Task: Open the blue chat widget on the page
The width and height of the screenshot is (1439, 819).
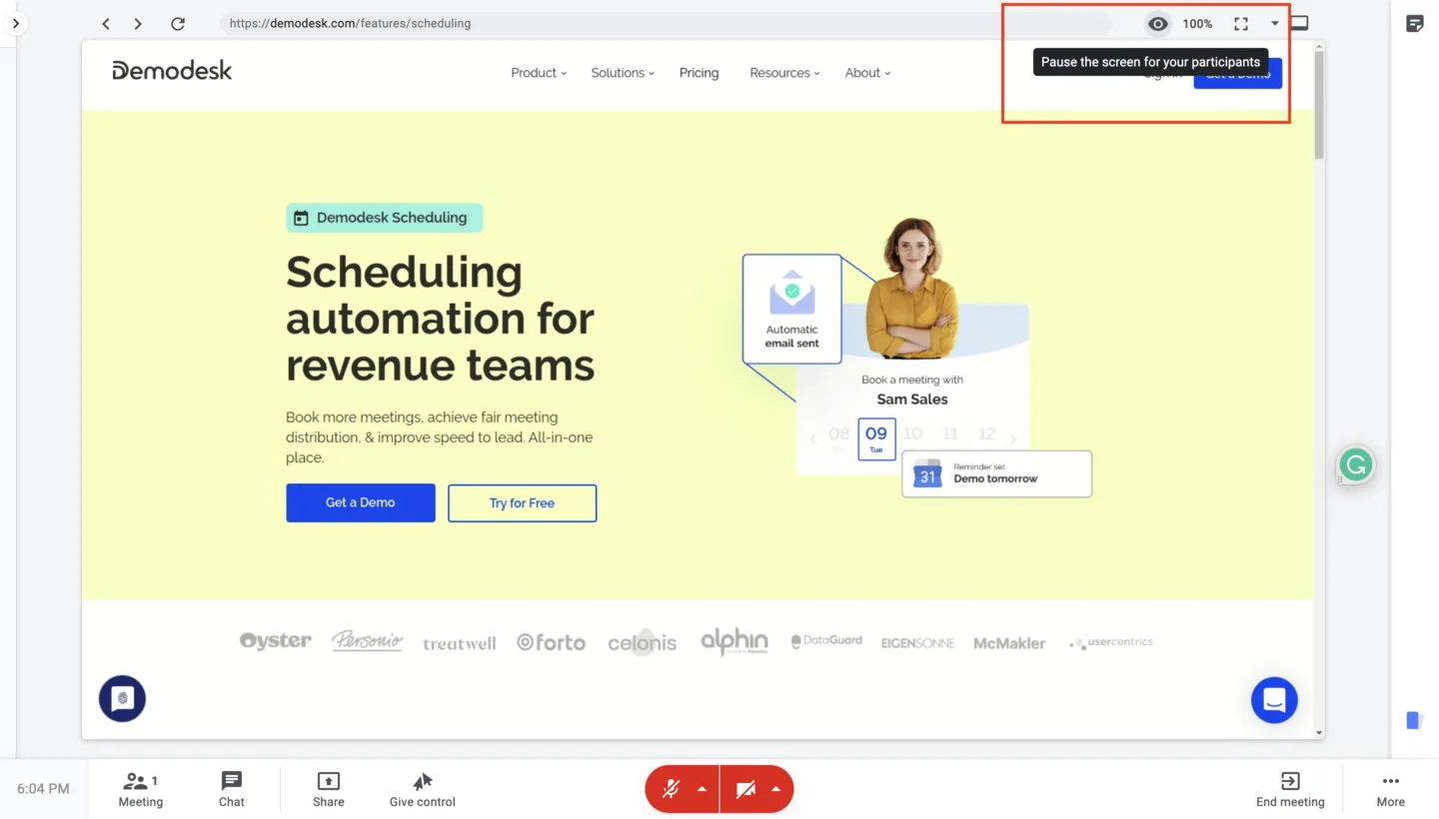Action: 1274,700
